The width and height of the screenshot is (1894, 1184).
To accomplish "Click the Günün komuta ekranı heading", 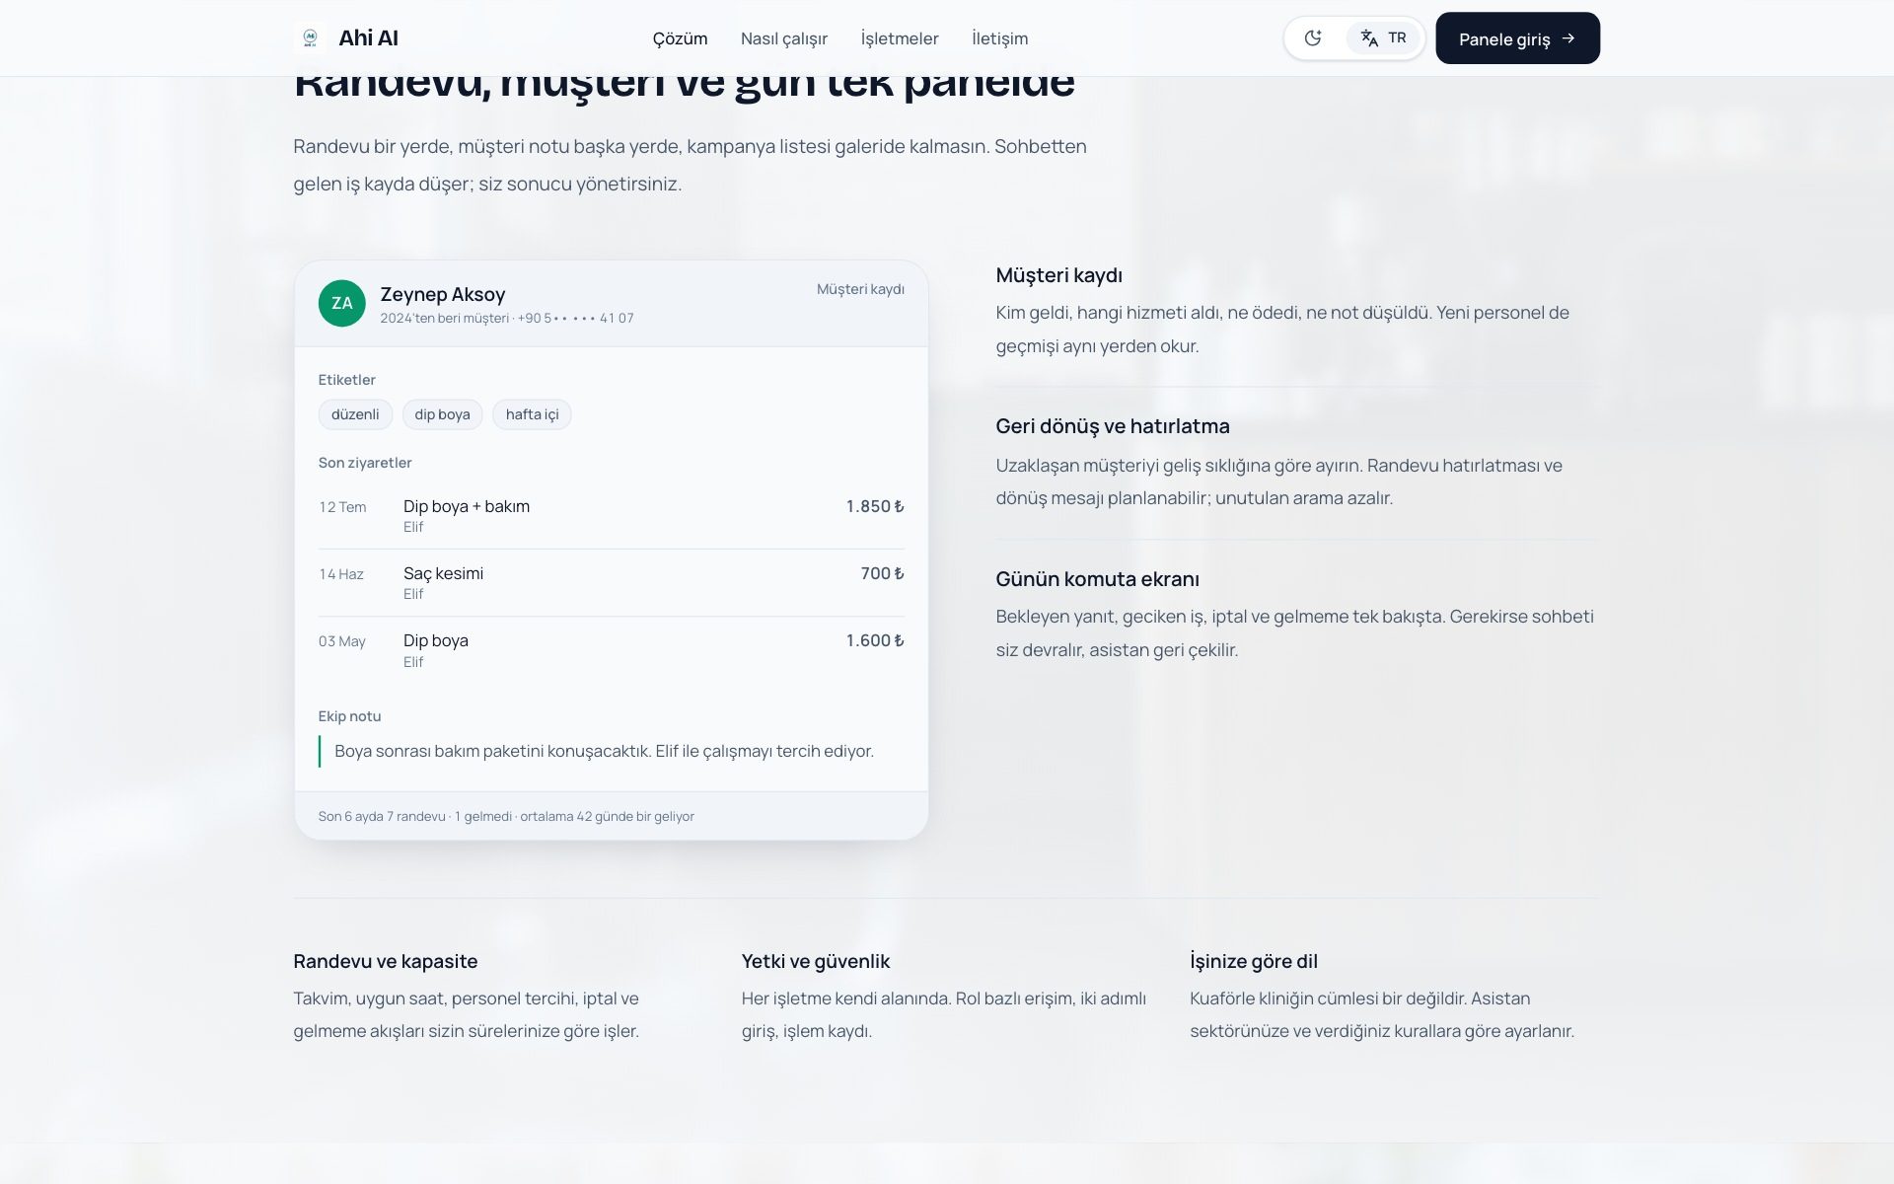I will (x=1097, y=579).
